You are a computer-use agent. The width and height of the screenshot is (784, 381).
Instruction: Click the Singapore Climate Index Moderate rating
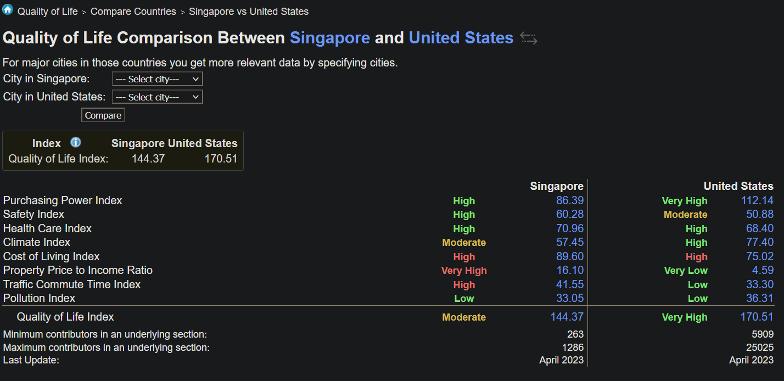click(x=464, y=243)
